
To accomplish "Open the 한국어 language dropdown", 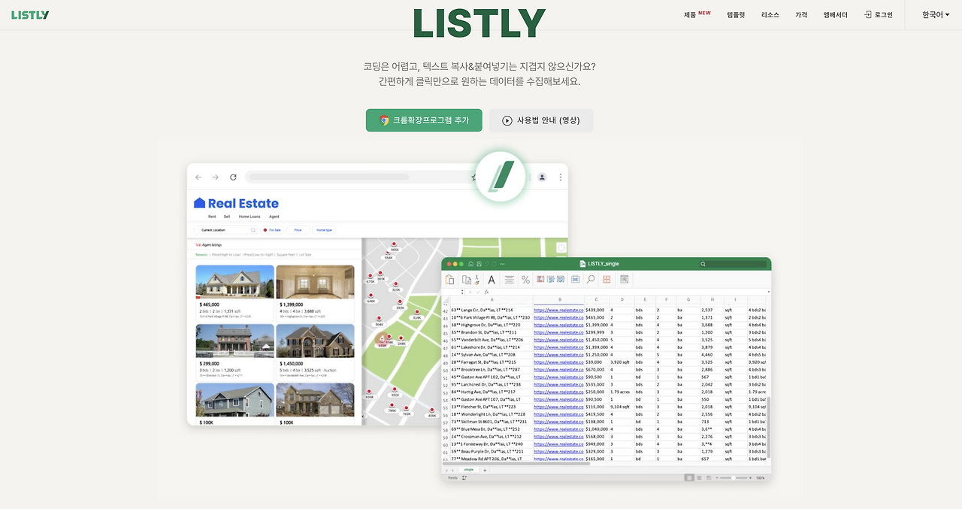I will point(934,14).
